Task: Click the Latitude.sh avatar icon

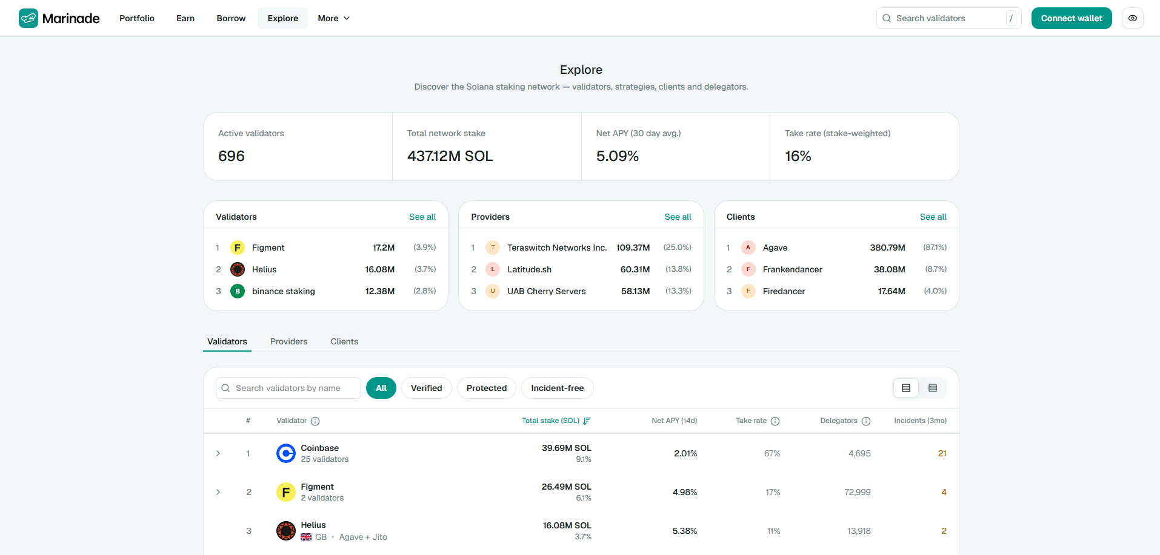Action: tap(493, 269)
